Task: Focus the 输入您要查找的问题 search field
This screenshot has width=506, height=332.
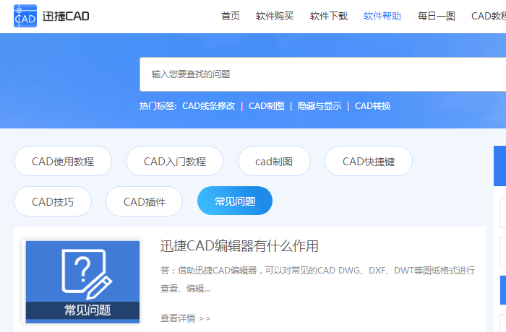Action: [322, 74]
